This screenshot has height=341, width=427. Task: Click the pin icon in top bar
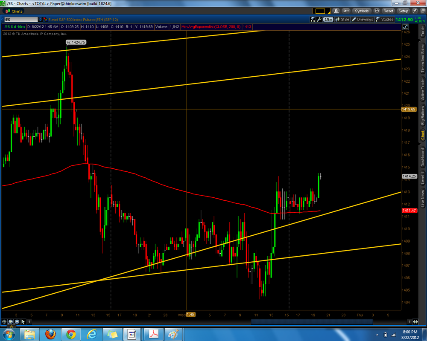tap(415, 11)
